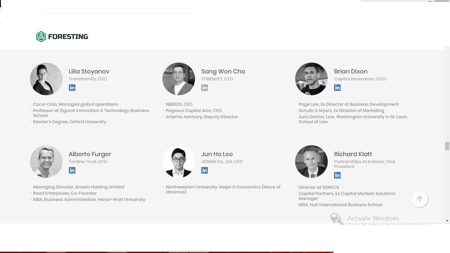This screenshot has height=253, width=450.
Task: Click Partnerships At Indorse, Vice President text
Action: (365, 164)
